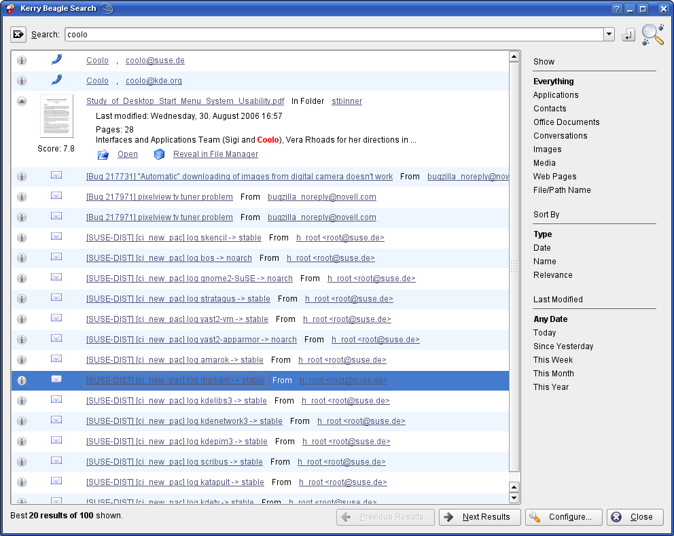Show only Office Documents results
Viewport: 674px width, 536px height.
566,122
